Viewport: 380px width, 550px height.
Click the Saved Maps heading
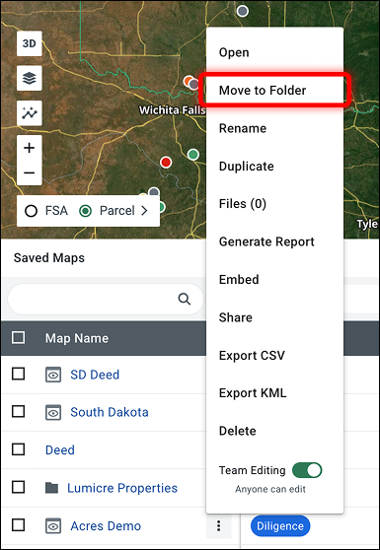pos(49,258)
